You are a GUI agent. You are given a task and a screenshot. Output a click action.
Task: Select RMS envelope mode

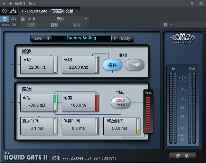pyautogui.click(x=121, y=100)
